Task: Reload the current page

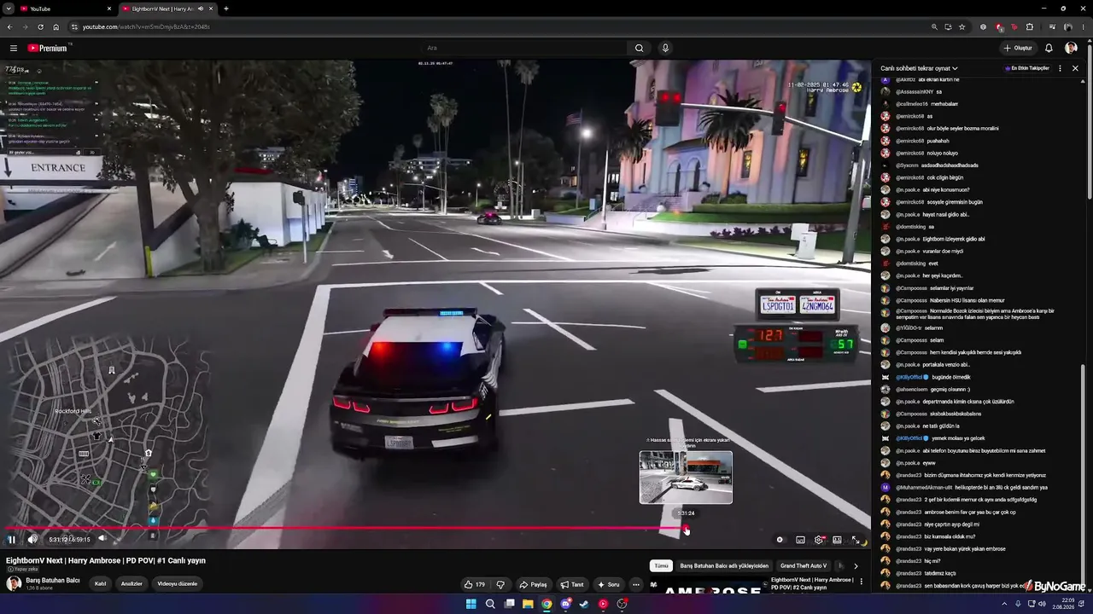Action: pyautogui.click(x=40, y=26)
